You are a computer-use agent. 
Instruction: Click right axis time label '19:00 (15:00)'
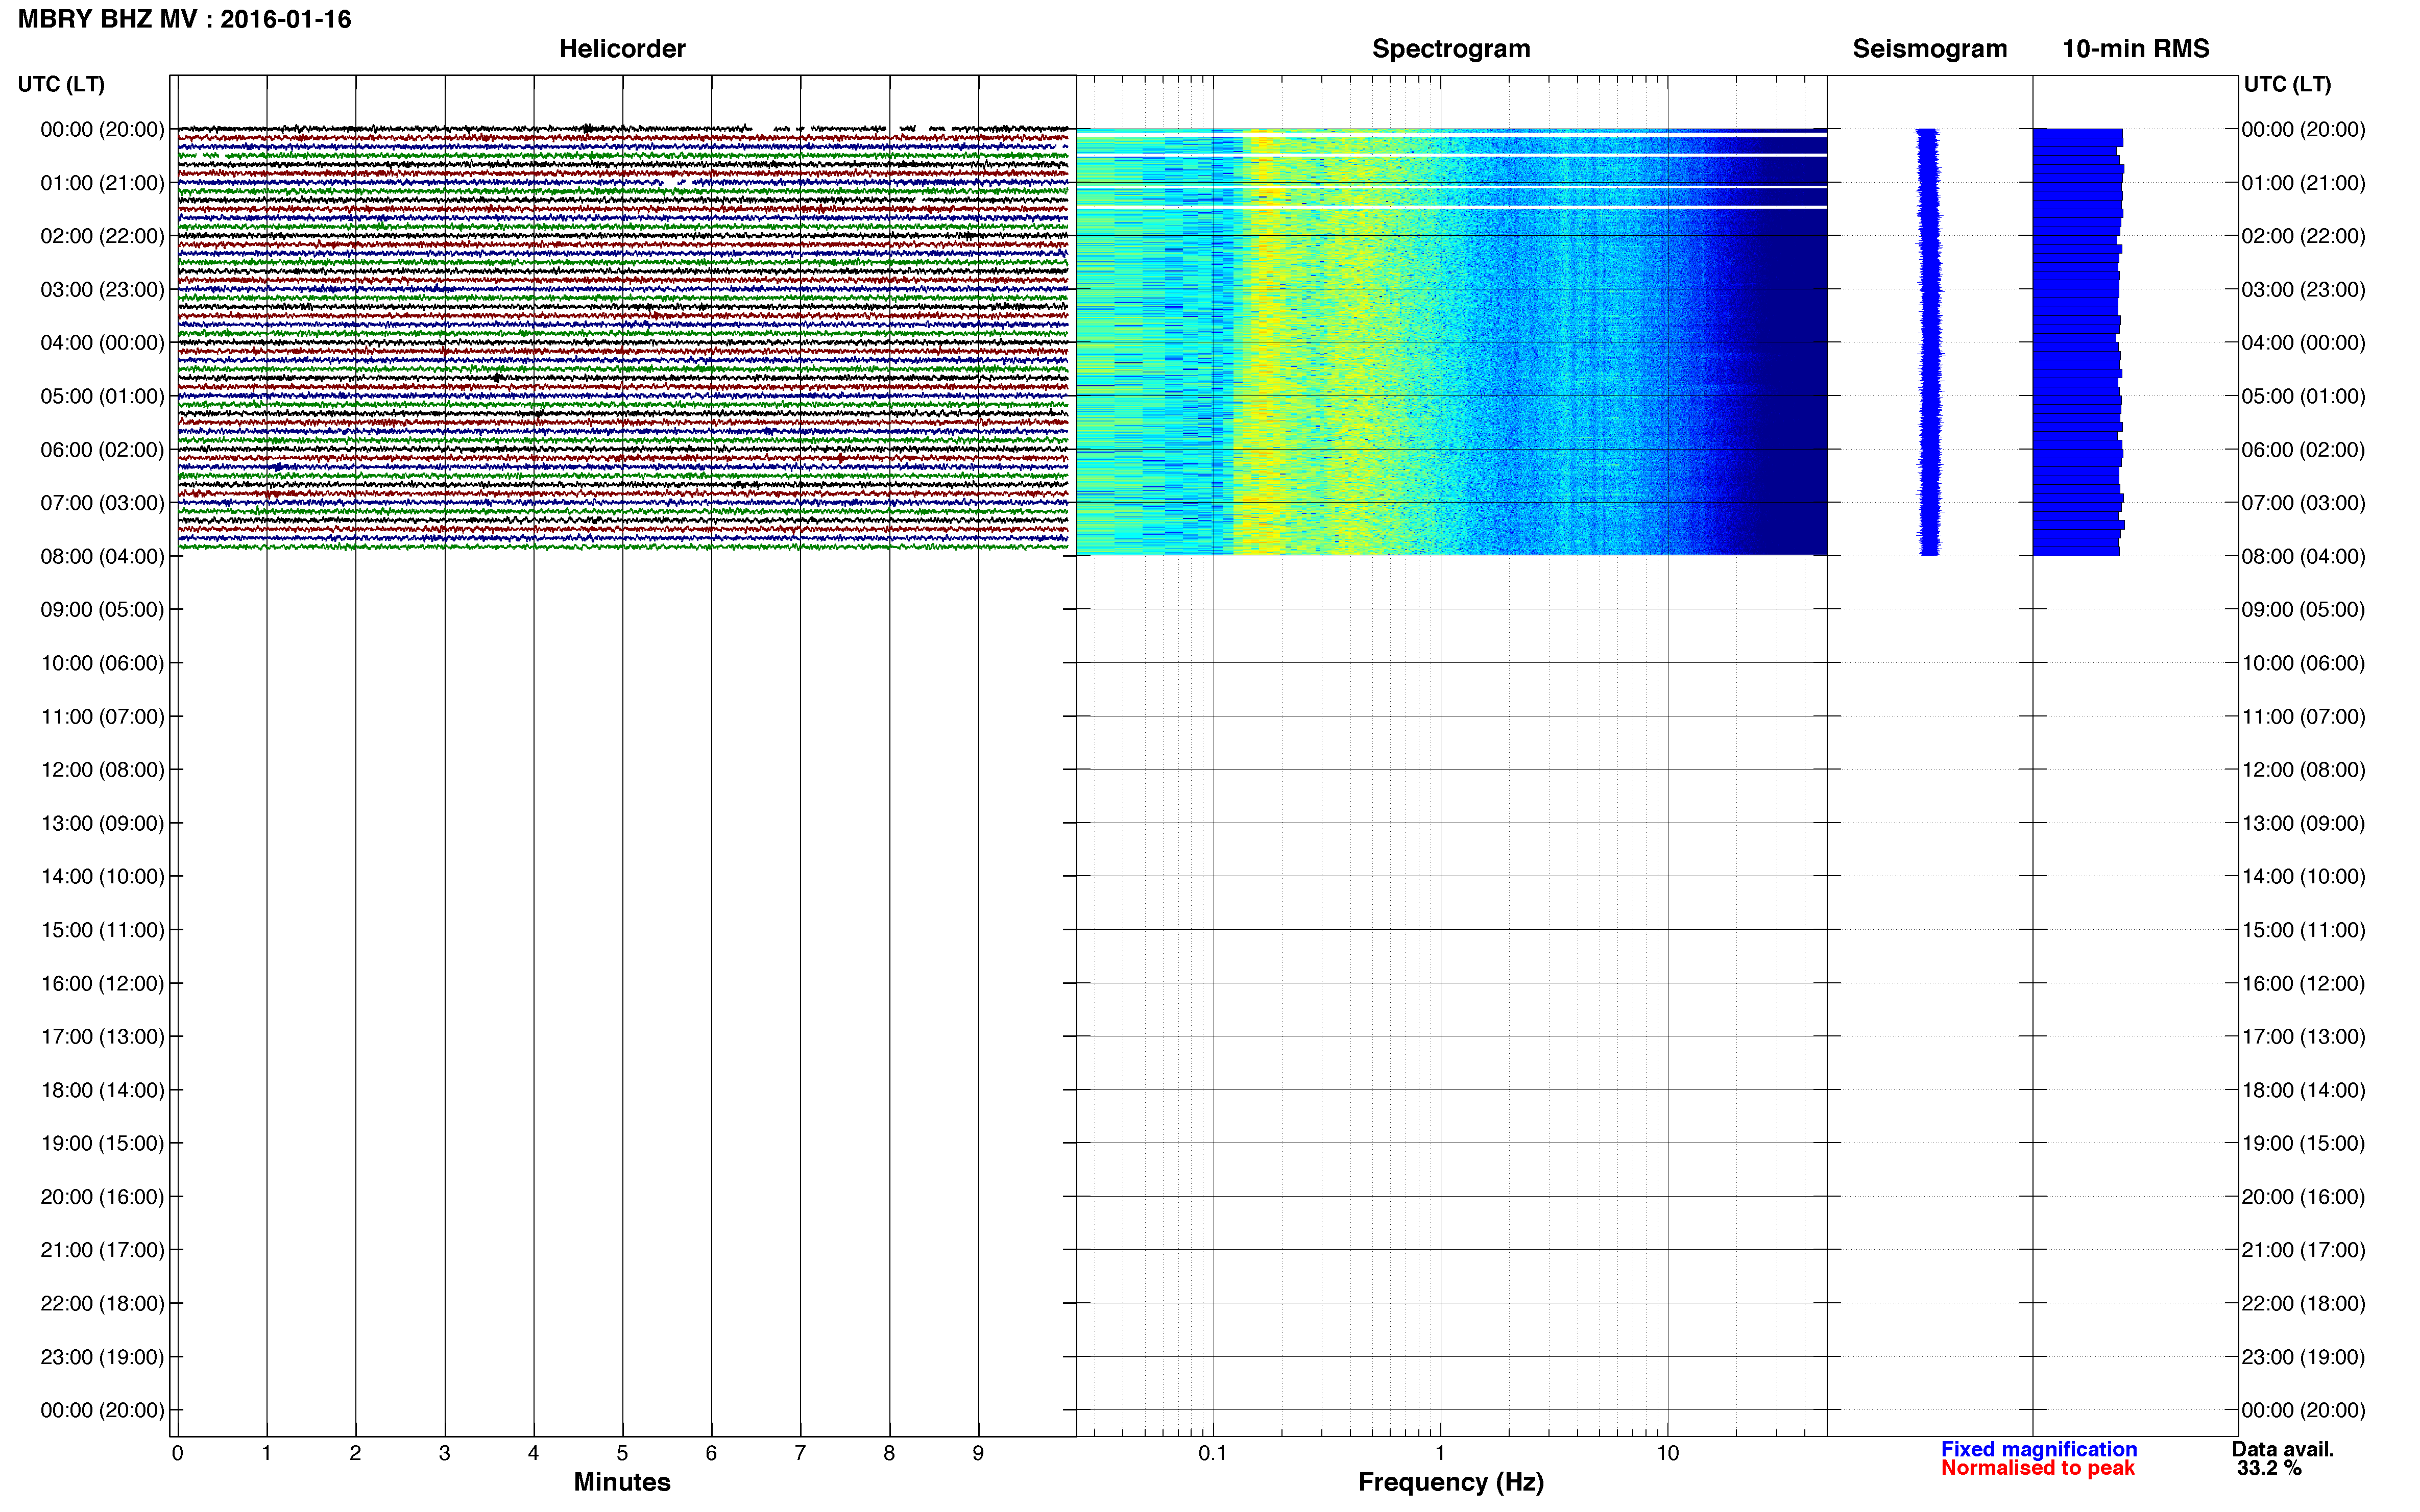coord(2303,1143)
